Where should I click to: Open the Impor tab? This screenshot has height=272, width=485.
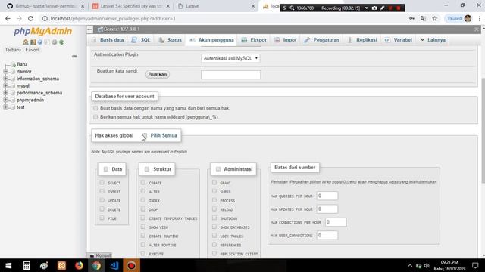click(x=286, y=40)
